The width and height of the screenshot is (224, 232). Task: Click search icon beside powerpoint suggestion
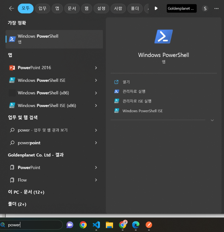[x=12, y=143]
